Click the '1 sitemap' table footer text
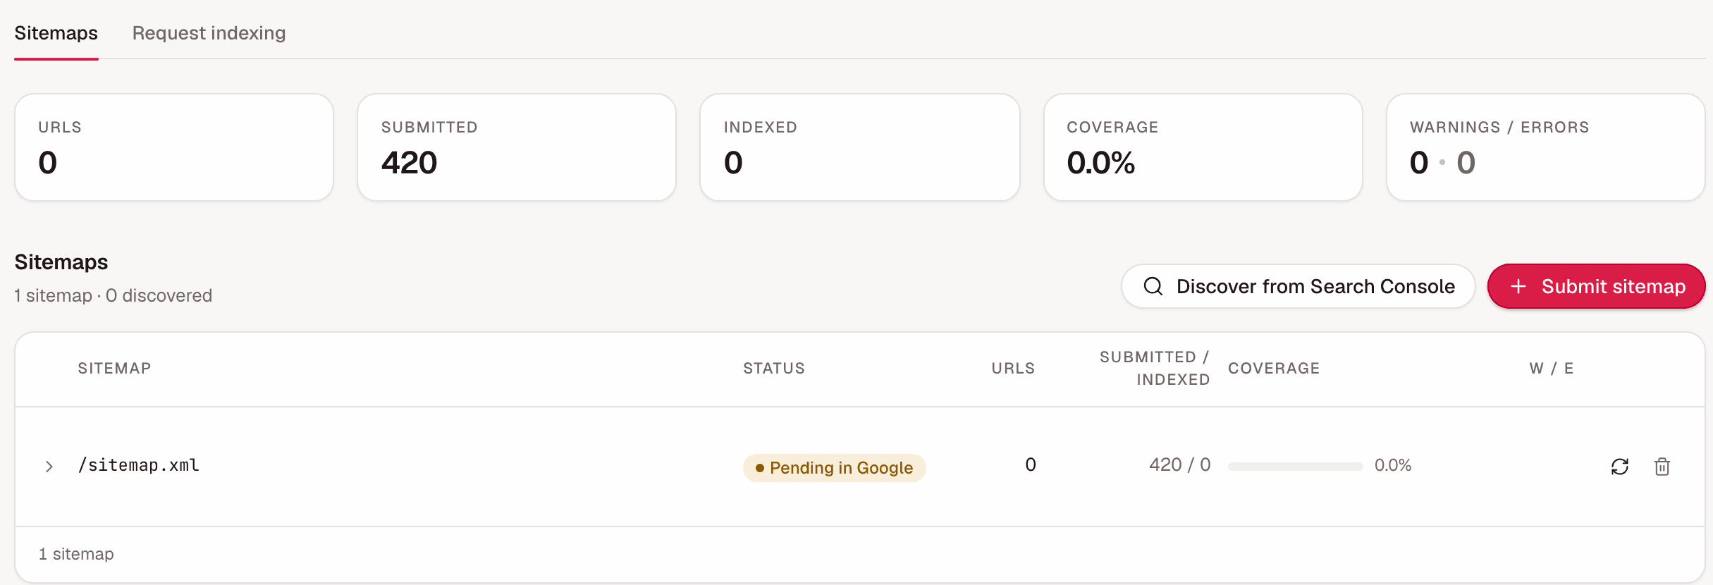Image resolution: width=1713 pixels, height=585 pixels. [x=76, y=554]
